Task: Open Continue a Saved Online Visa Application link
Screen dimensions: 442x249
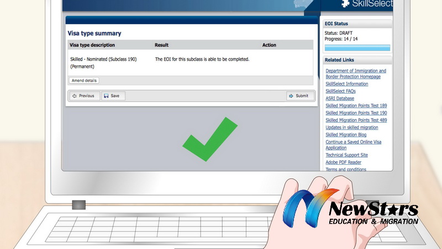Action: pyautogui.click(x=353, y=145)
